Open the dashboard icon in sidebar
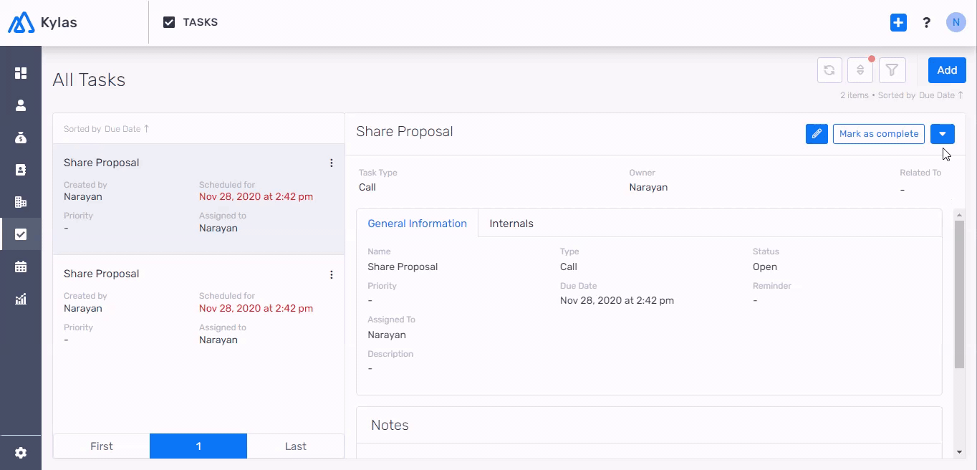977x470 pixels. [x=21, y=73]
